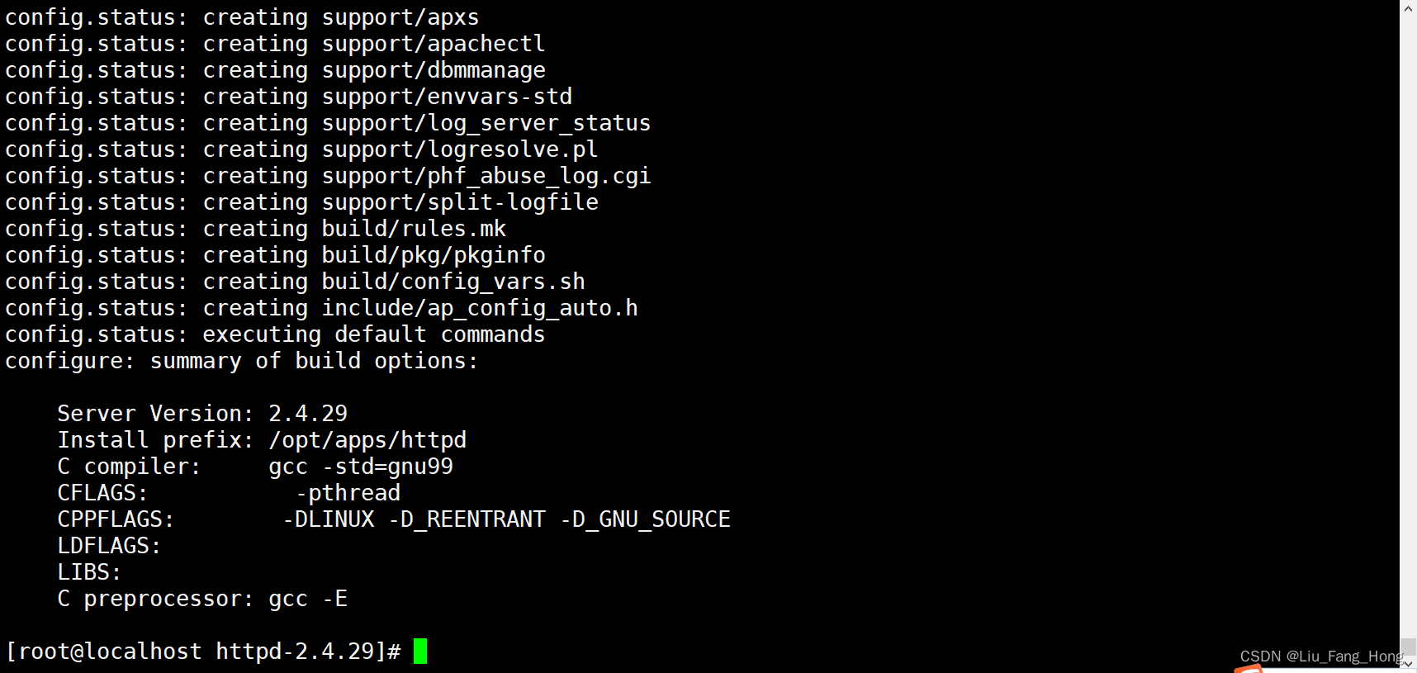Click the 'build/rules.mk' output text
Screen dimensions: 1417x673
[x=414, y=229]
